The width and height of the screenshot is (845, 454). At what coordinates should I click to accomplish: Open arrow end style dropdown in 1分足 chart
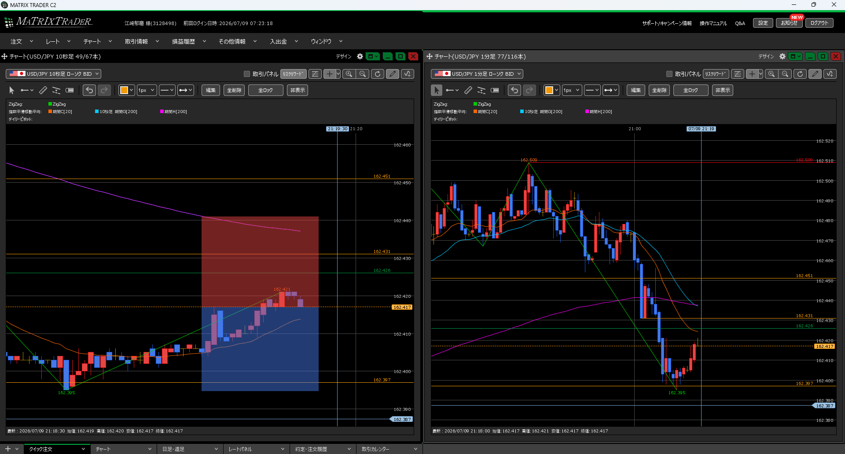point(611,90)
